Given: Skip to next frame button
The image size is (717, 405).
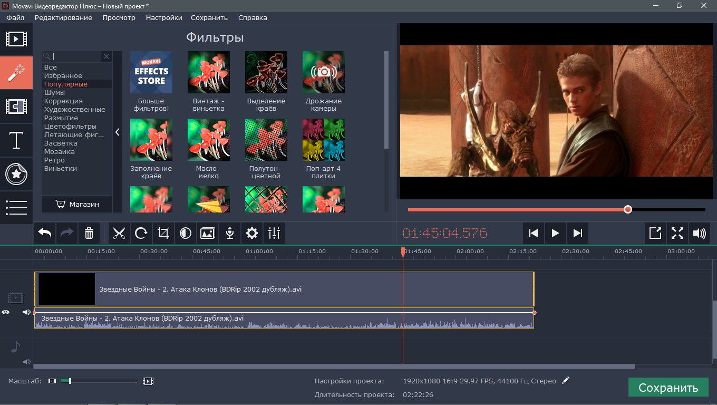Looking at the screenshot, I should click(x=577, y=233).
